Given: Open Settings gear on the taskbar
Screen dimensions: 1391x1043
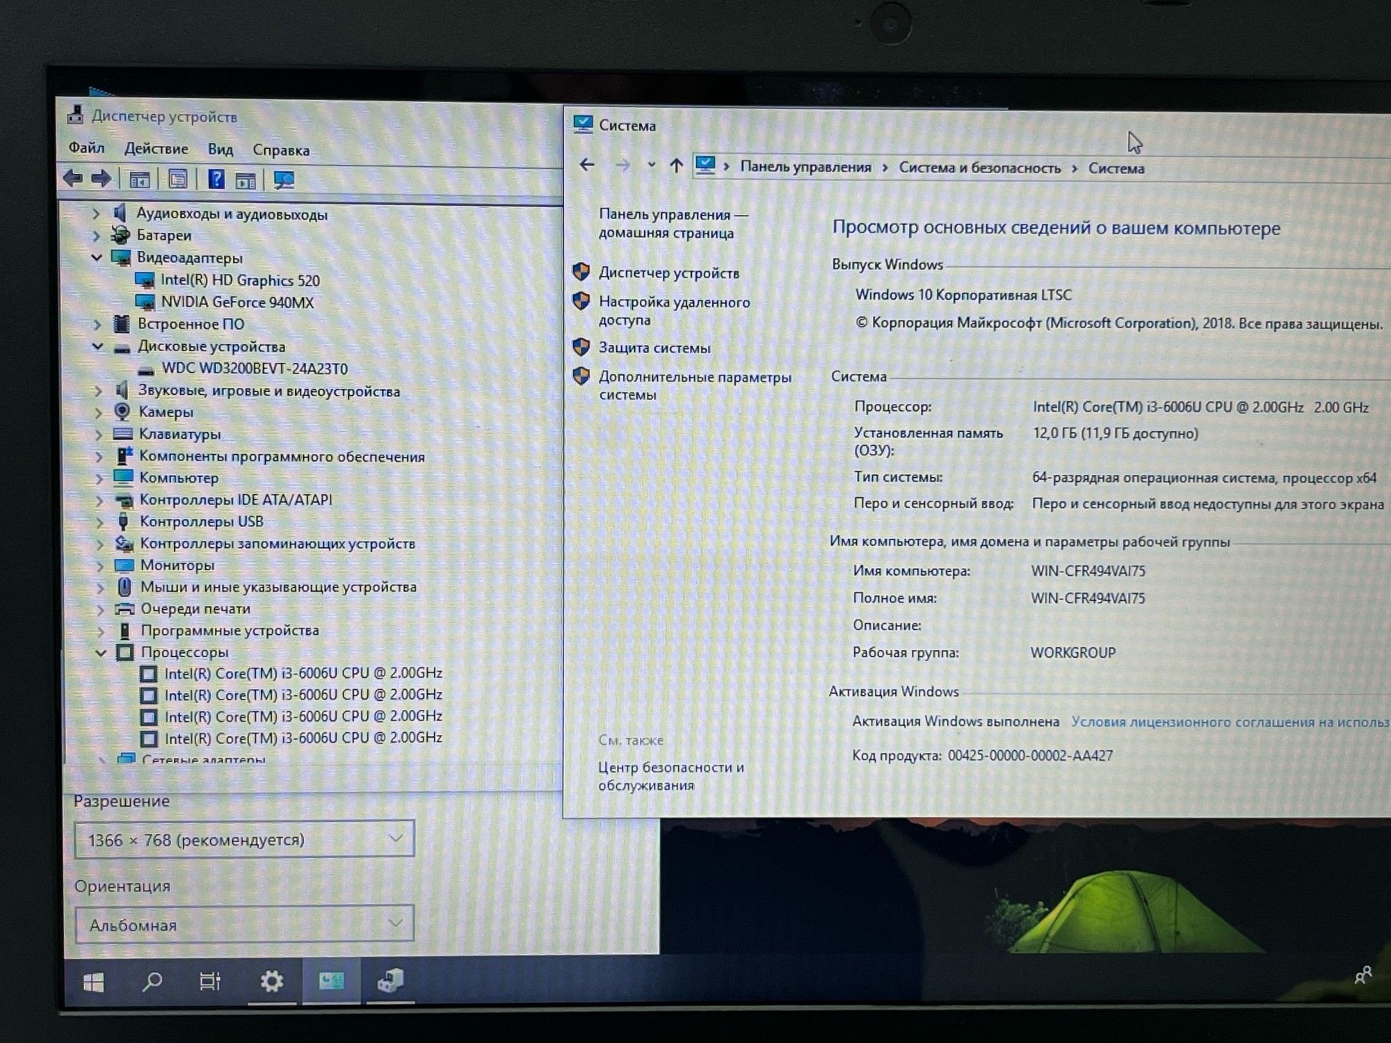Looking at the screenshot, I should 272,982.
